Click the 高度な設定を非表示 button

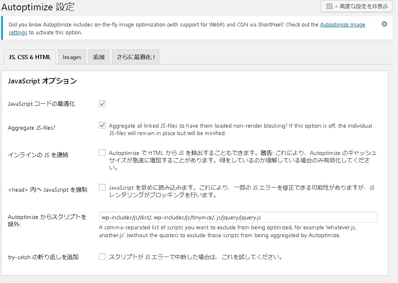click(356, 6)
